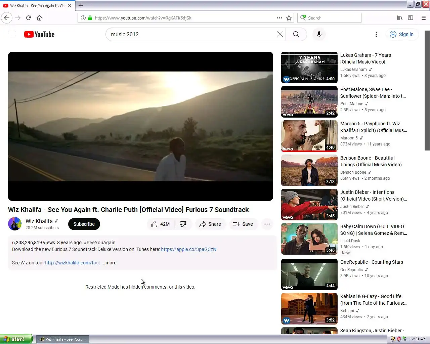
Task: Go back with the browser back arrow
Action: 7,18
